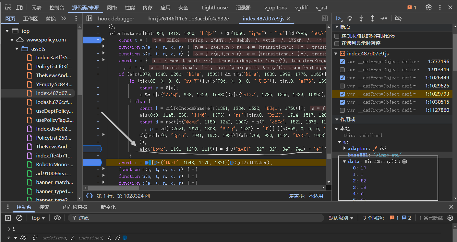Viewport: 457px width, 242px height.
Task: Step out of the current function
Action: (372, 18)
